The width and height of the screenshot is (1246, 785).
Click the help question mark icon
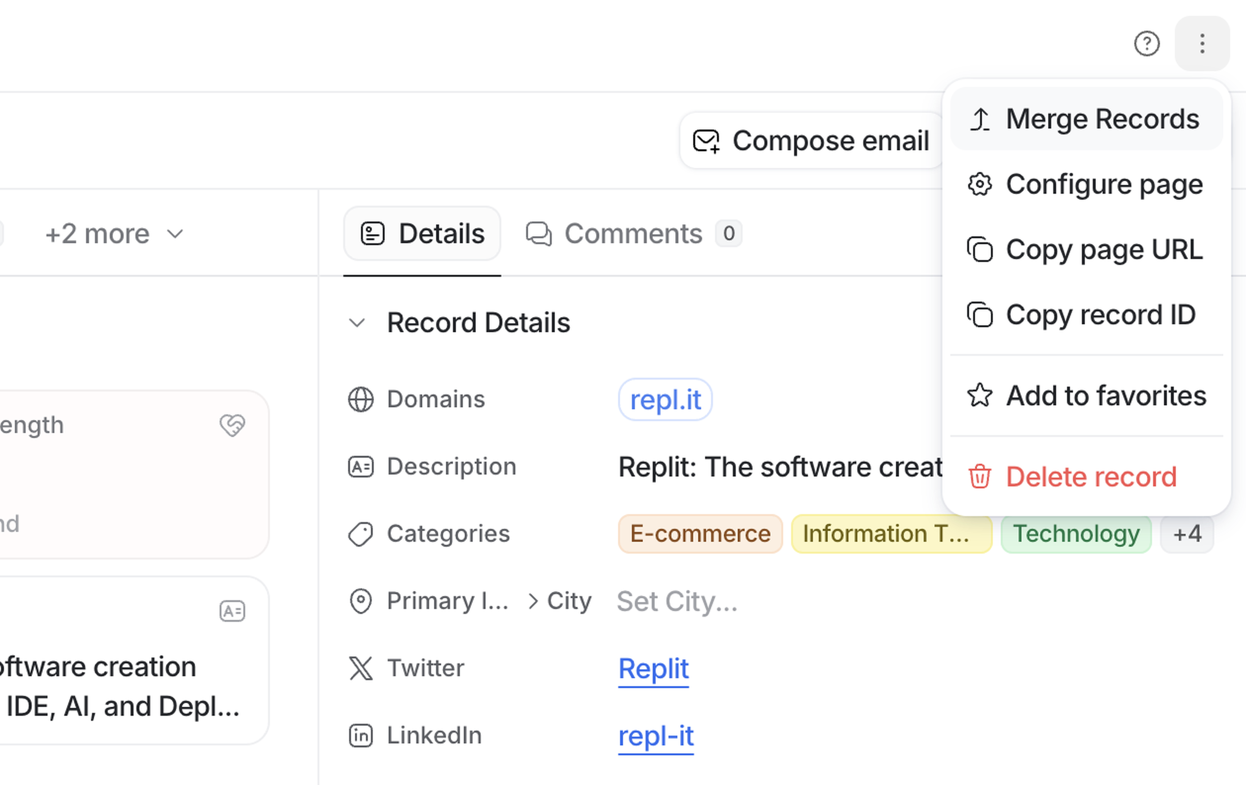point(1147,43)
